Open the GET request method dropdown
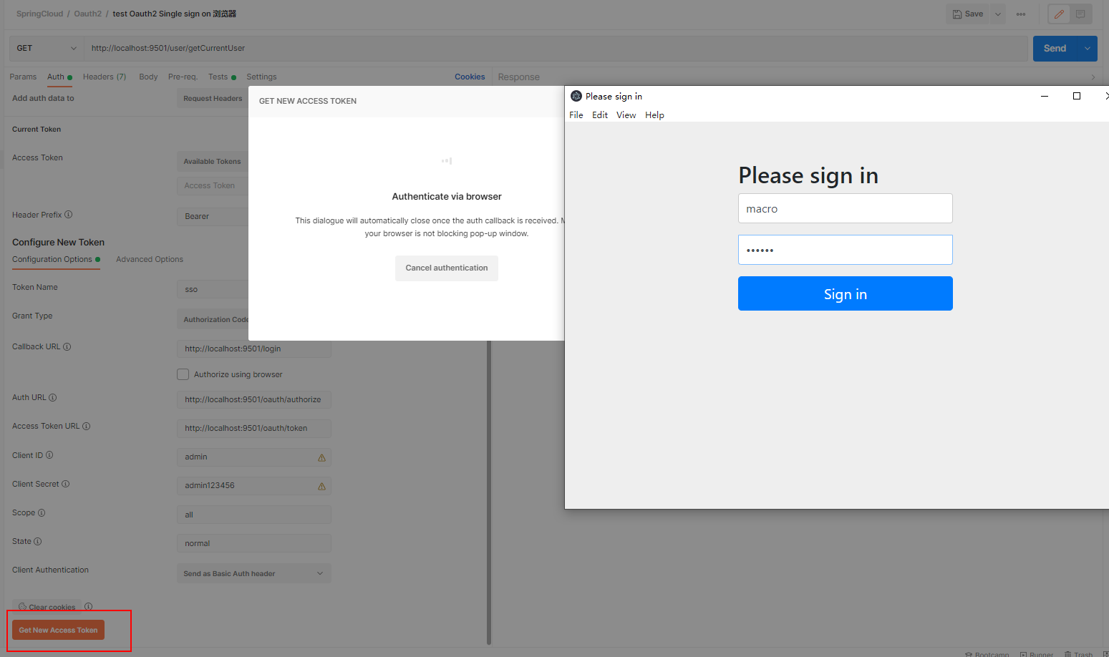This screenshot has width=1109, height=657. [x=46, y=49]
